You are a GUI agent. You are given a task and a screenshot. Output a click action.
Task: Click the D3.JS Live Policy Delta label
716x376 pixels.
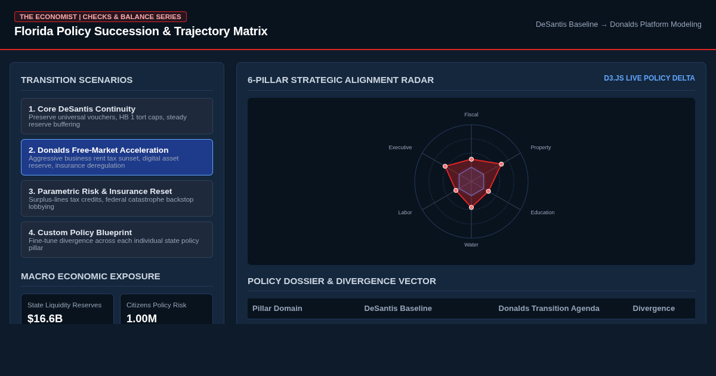coord(649,78)
